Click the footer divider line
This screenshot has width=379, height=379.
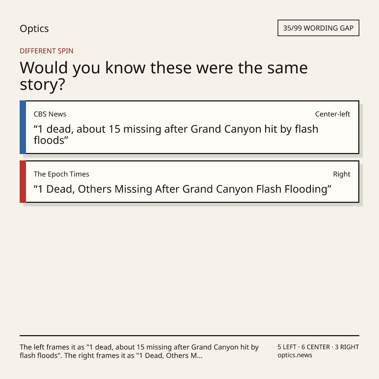[x=189, y=335]
